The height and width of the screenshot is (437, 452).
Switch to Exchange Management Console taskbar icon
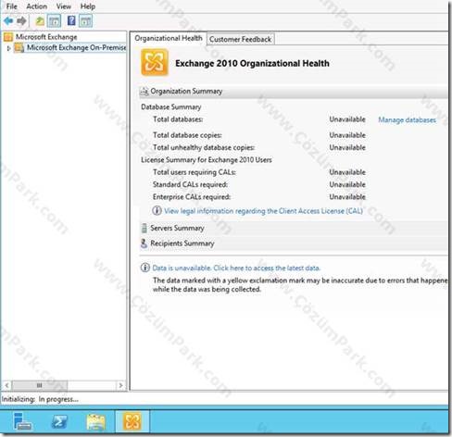click(132, 421)
